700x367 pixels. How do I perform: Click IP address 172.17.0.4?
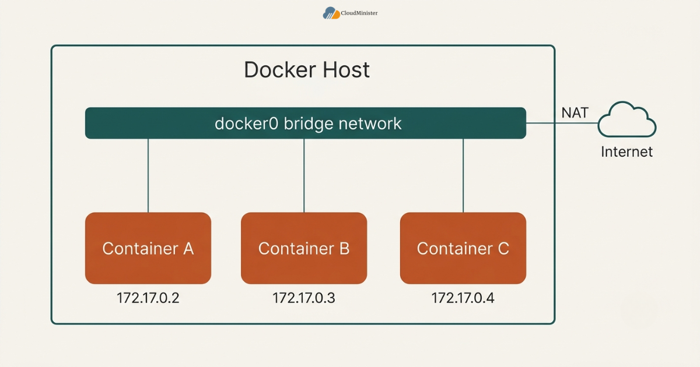pos(463,298)
